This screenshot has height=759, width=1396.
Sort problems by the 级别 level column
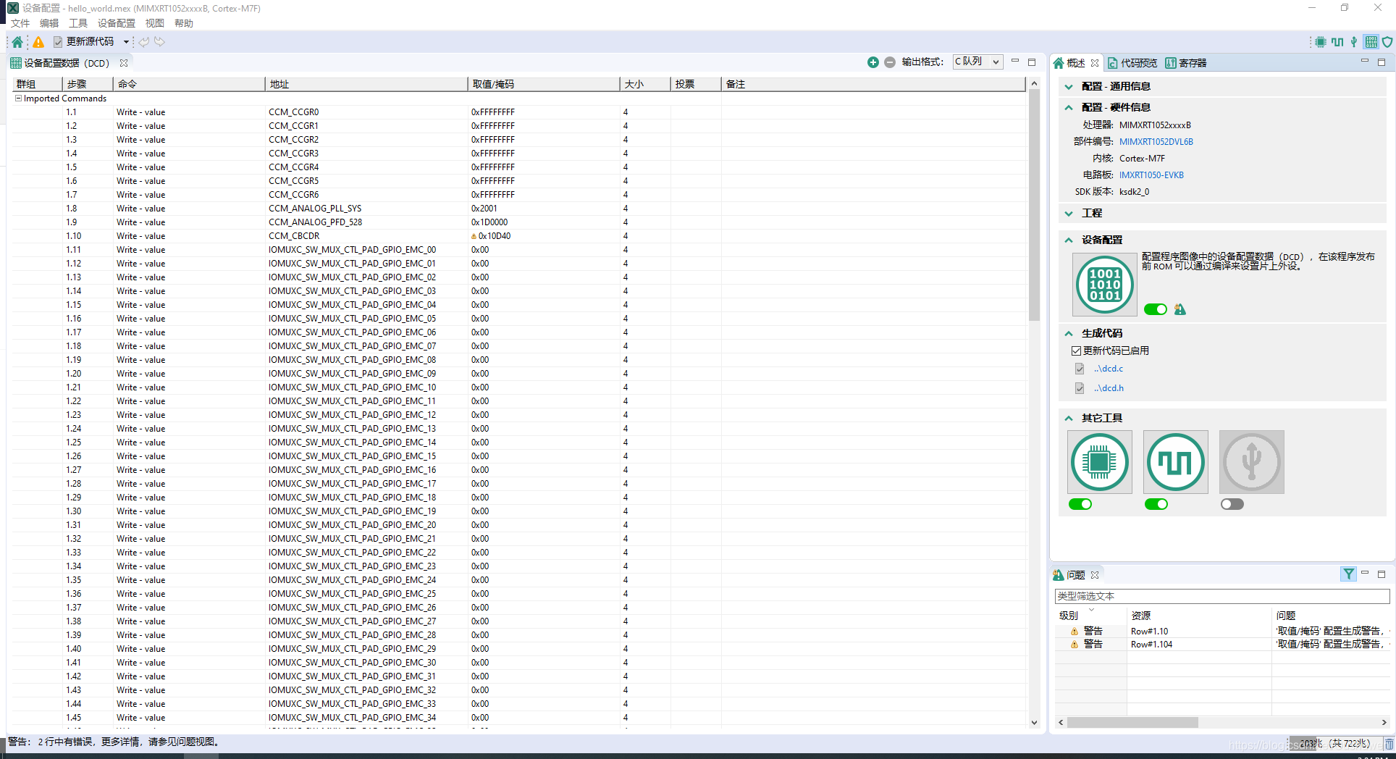(x=1090, y=616)
